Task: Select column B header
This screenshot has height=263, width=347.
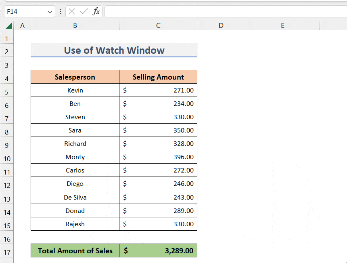Action: pos(75,25)
